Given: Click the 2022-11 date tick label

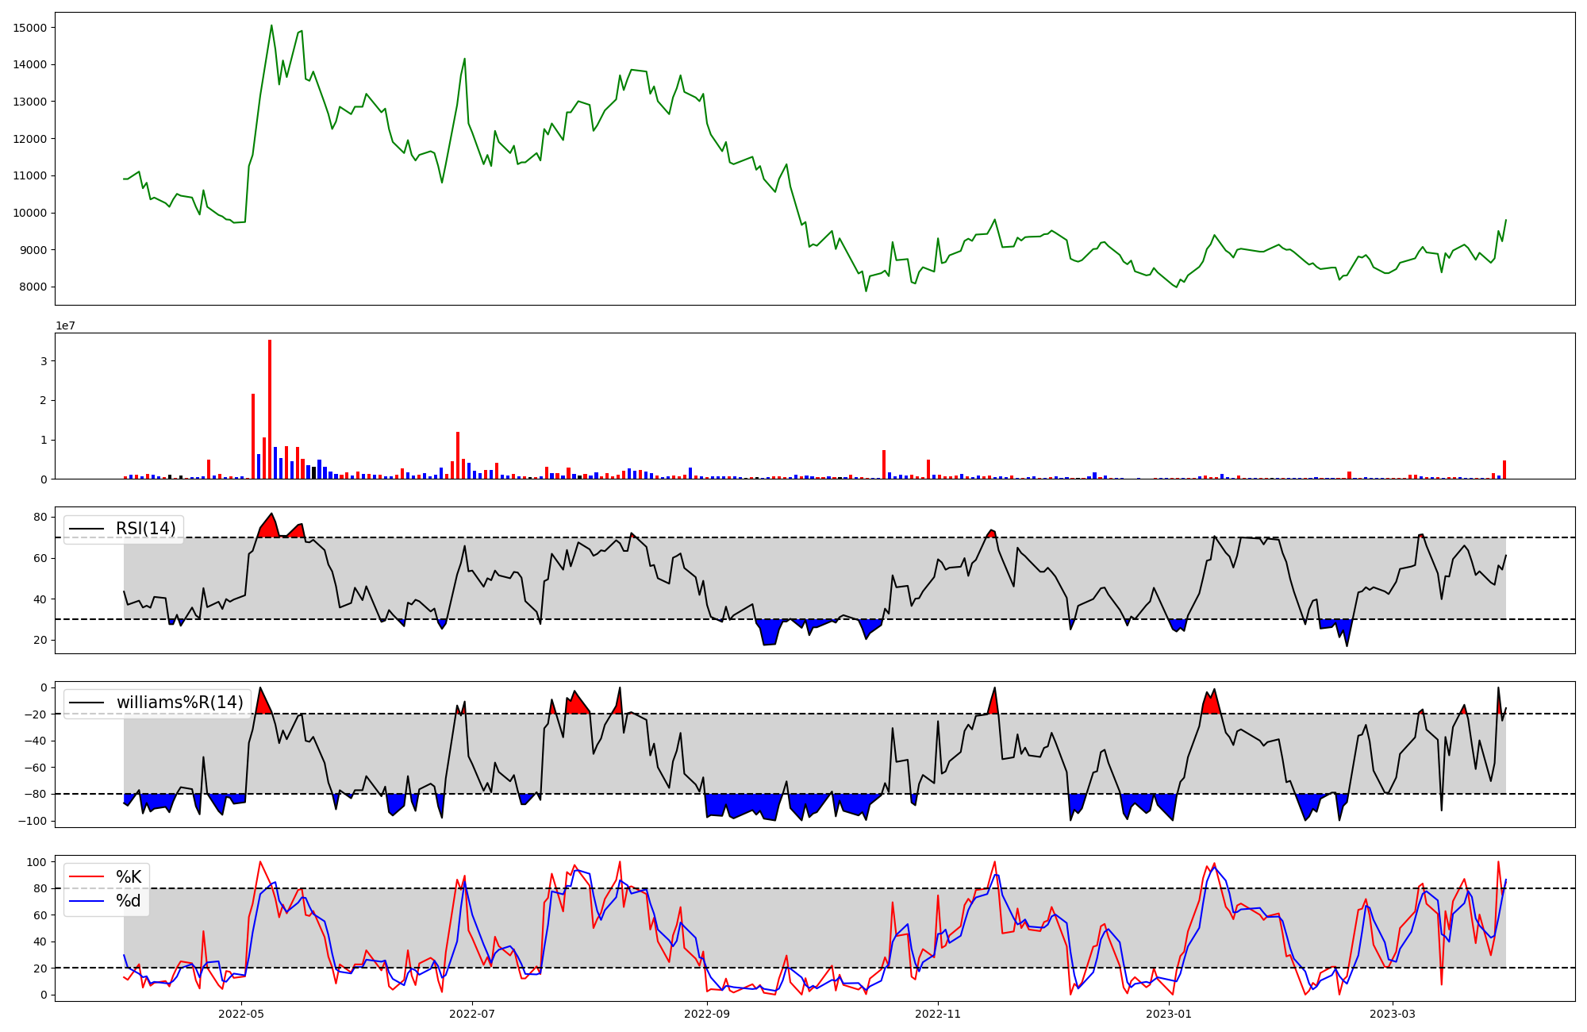Looking at the screenshot, I should tap(938, 1014).
